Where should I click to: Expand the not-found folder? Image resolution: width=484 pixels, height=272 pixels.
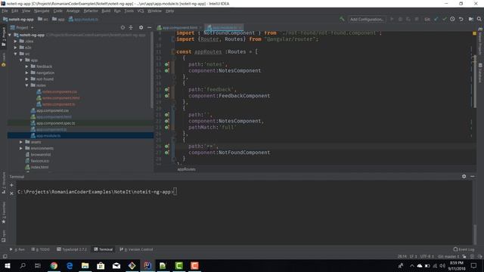coord(27,79)
